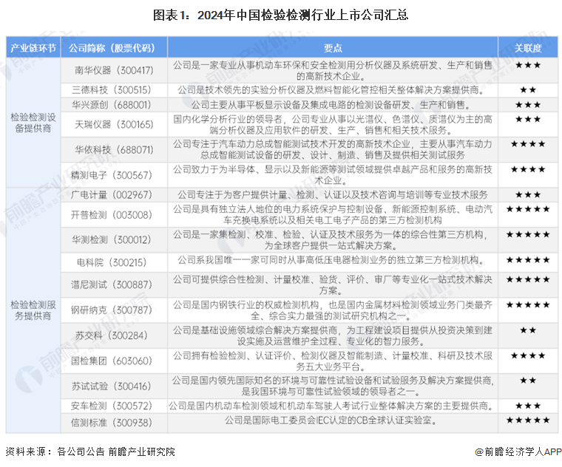Select company cell '信测标准（300938）'
Image resolution: width=562 pixels, height=467 pixels.
114,423
